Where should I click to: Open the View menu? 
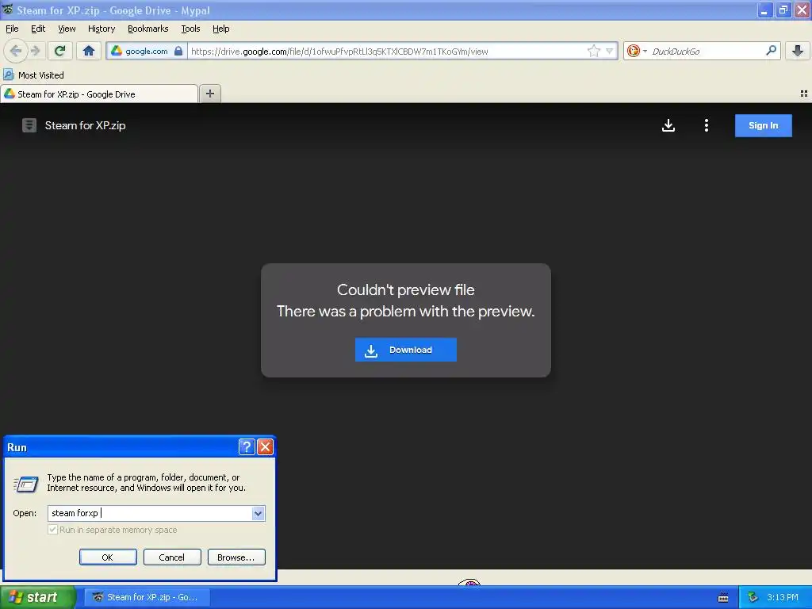point(67,29)
